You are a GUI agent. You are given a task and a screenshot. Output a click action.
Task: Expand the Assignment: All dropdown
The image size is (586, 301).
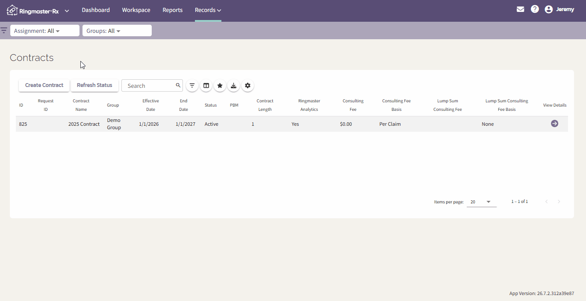(x=45, y=31)
